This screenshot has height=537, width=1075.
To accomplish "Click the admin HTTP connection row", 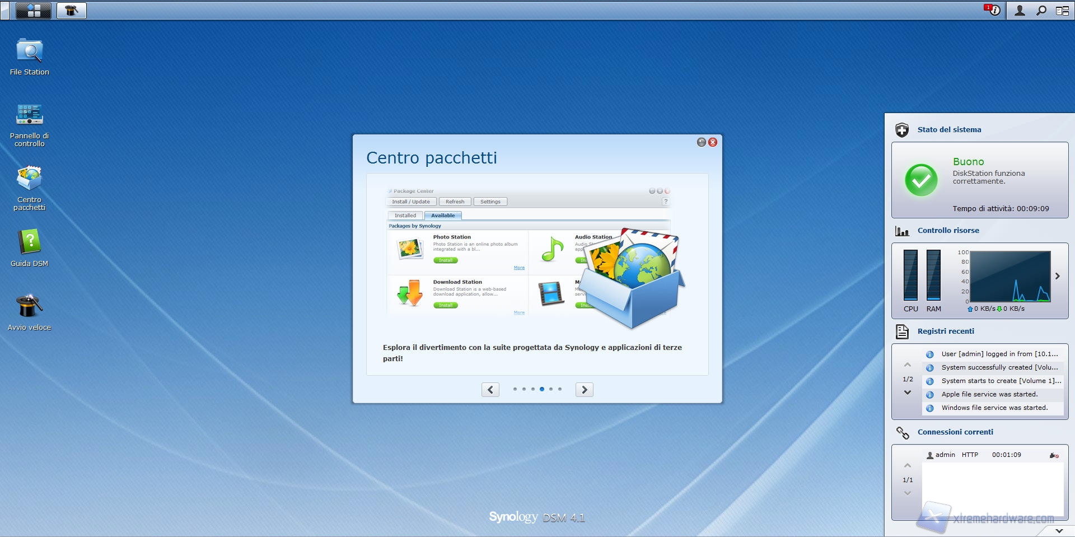I will (991, 455).
